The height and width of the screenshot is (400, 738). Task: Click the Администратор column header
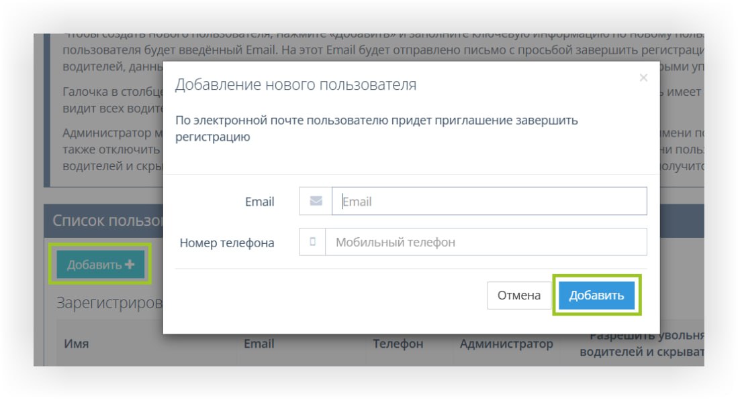tap(506, 344)
